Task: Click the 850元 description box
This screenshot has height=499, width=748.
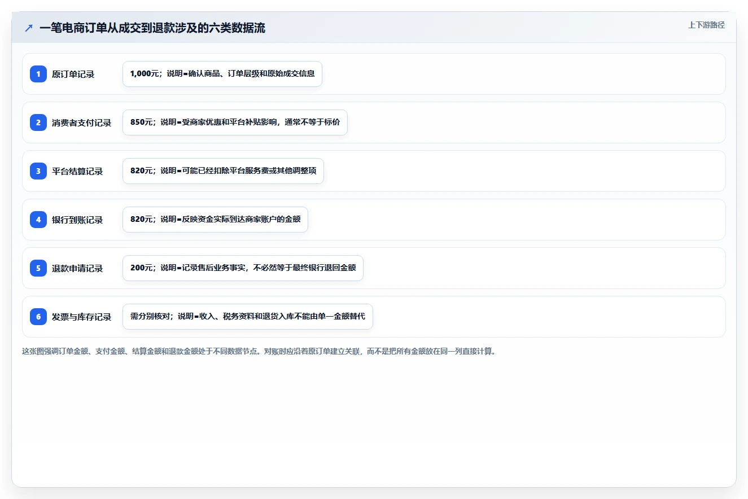Action: pos(235,122)
